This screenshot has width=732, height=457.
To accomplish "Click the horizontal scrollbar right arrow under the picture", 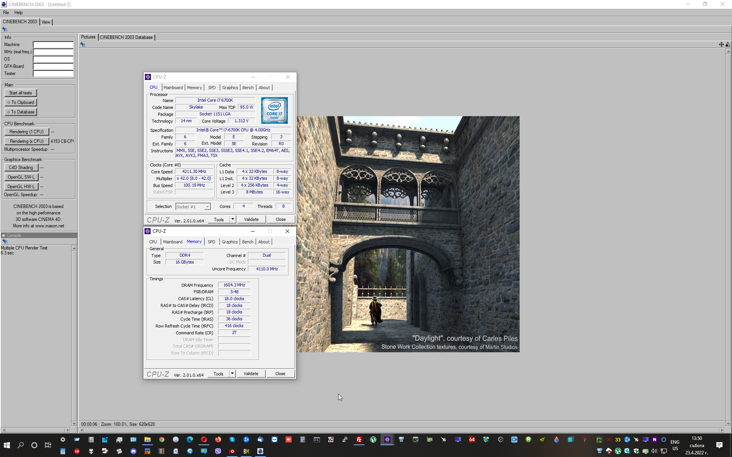I will tap(721, 430).
